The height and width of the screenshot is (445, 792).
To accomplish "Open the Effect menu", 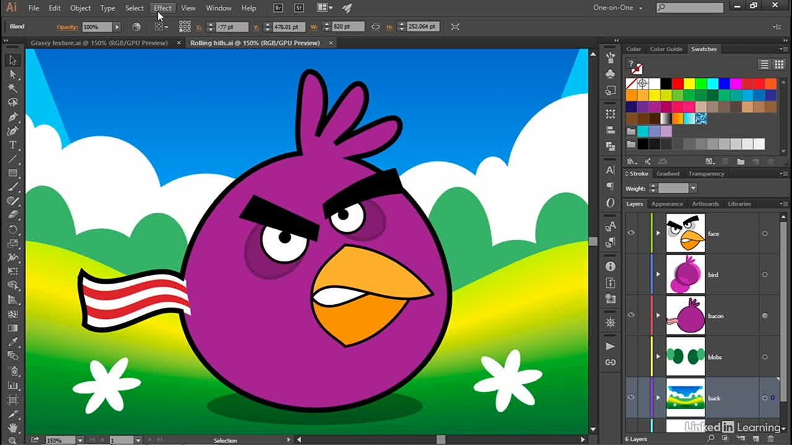I will pyautogui.click(x=162, y=8).
